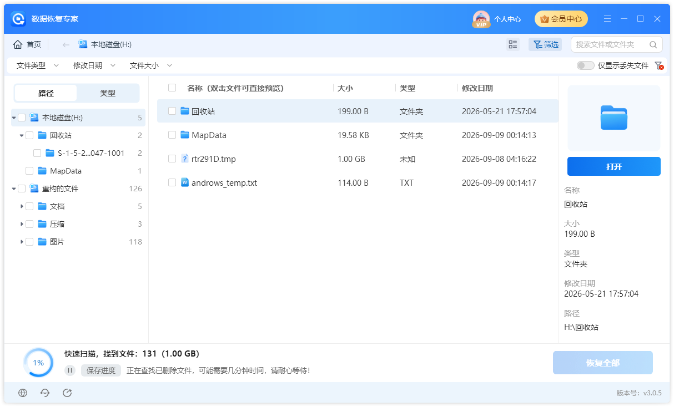Check the rtr291D.tmp checkbox
674x407 pixels.
click(x=172, y=159)
